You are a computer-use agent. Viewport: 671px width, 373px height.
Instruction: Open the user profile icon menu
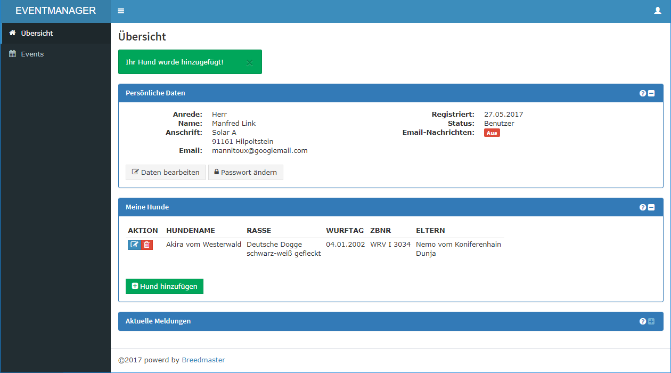click(657, 11)
